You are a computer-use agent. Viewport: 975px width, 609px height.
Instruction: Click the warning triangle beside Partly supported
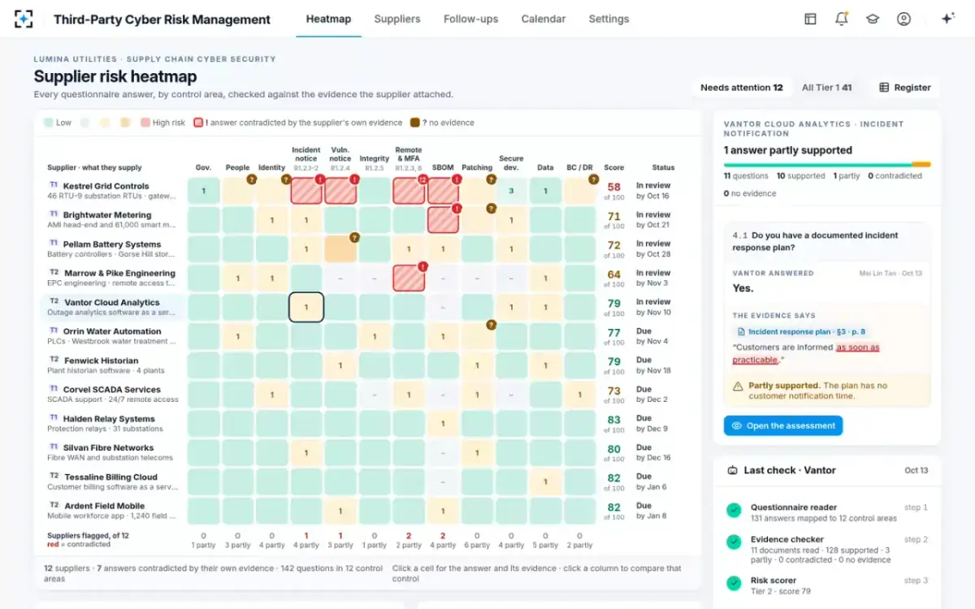(x=738, y=387)
